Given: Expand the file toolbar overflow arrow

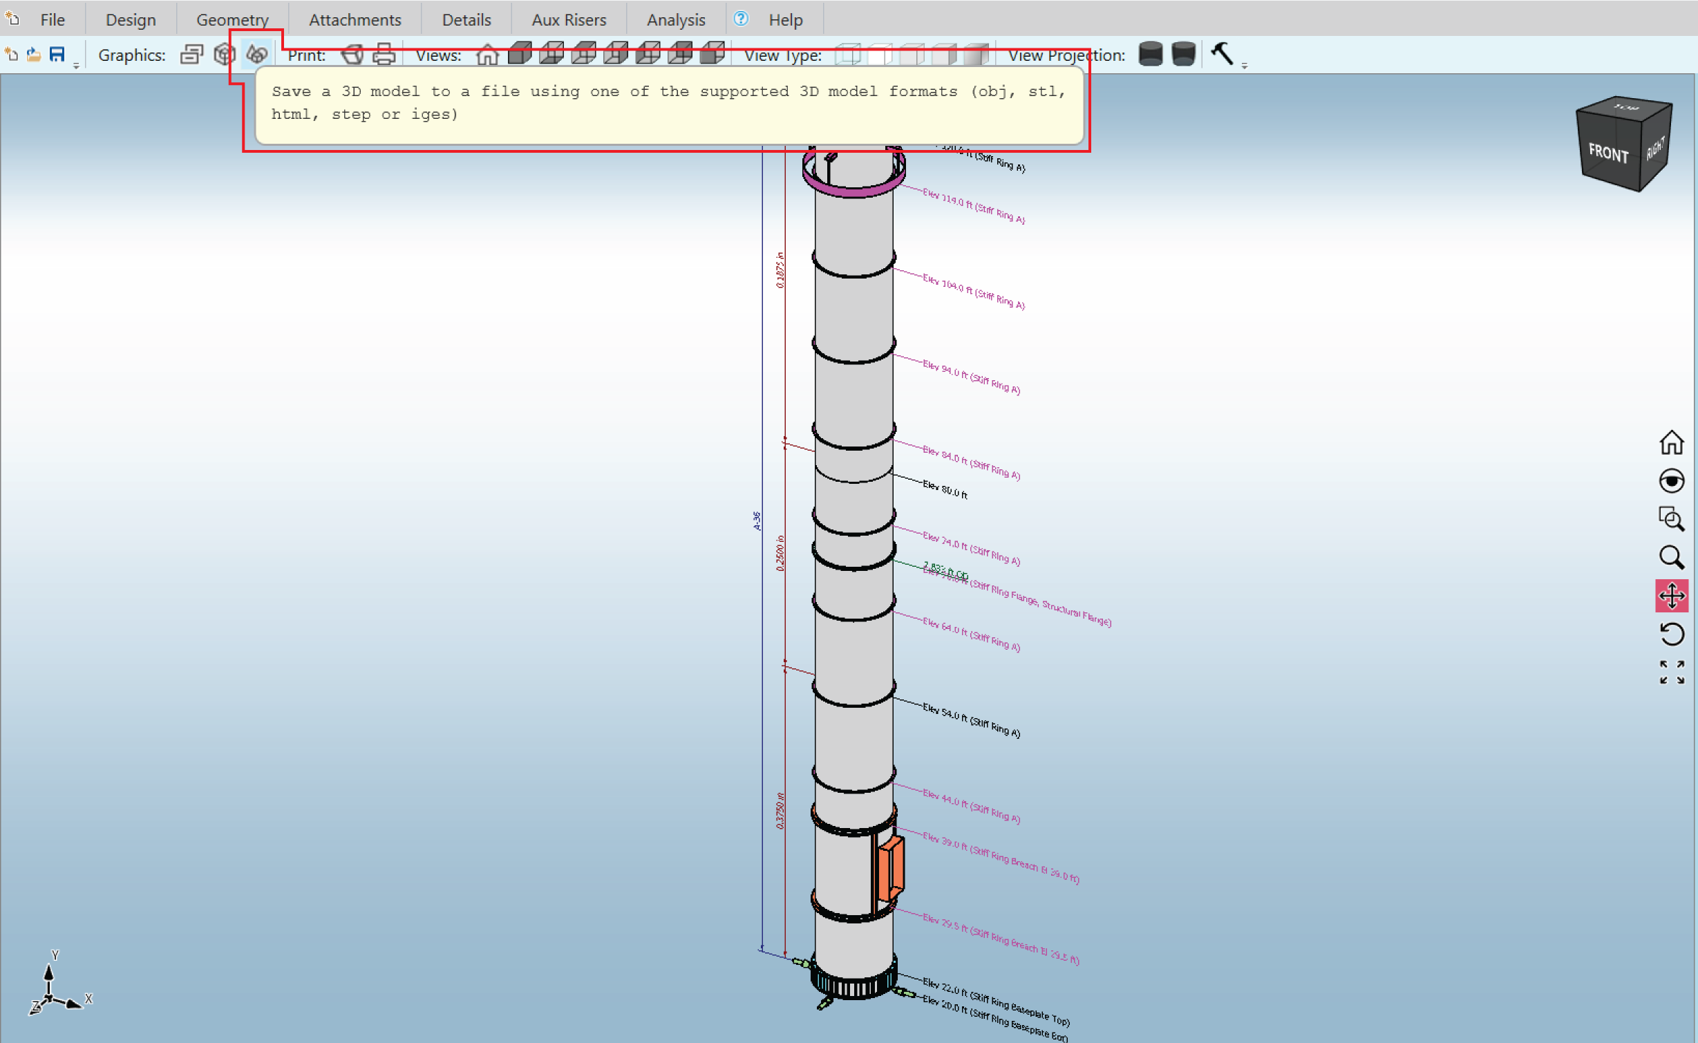Looking at the screenshot, I should tap(76, 66).
